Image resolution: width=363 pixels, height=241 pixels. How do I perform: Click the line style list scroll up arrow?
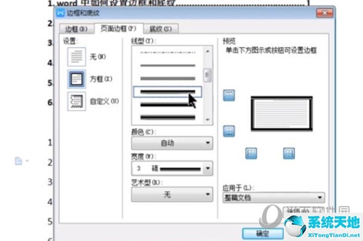click(x=208, y=51)
